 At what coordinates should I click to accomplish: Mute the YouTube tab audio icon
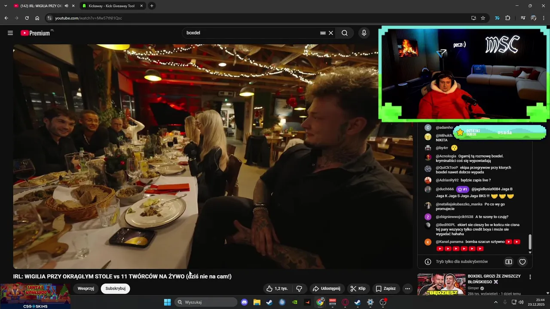coord(67,6)
